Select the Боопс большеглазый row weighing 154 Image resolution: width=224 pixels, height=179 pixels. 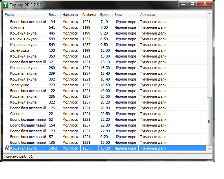105,125
